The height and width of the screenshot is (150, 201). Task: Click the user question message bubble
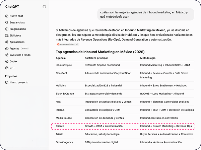pos(146,14)
